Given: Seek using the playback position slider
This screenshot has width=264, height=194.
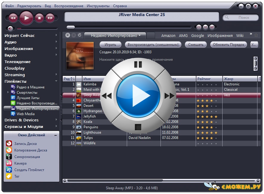Looking at the screenshot, I should [129, 27].
